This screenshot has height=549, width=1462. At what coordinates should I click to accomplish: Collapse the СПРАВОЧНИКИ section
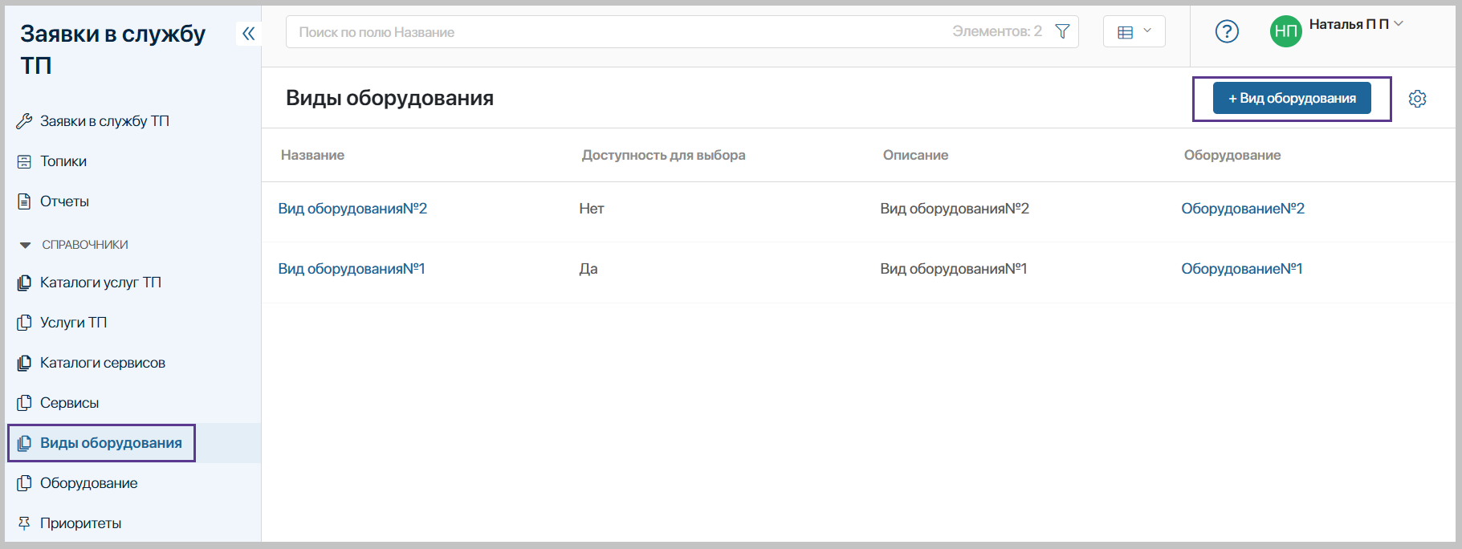click(26, 245)
